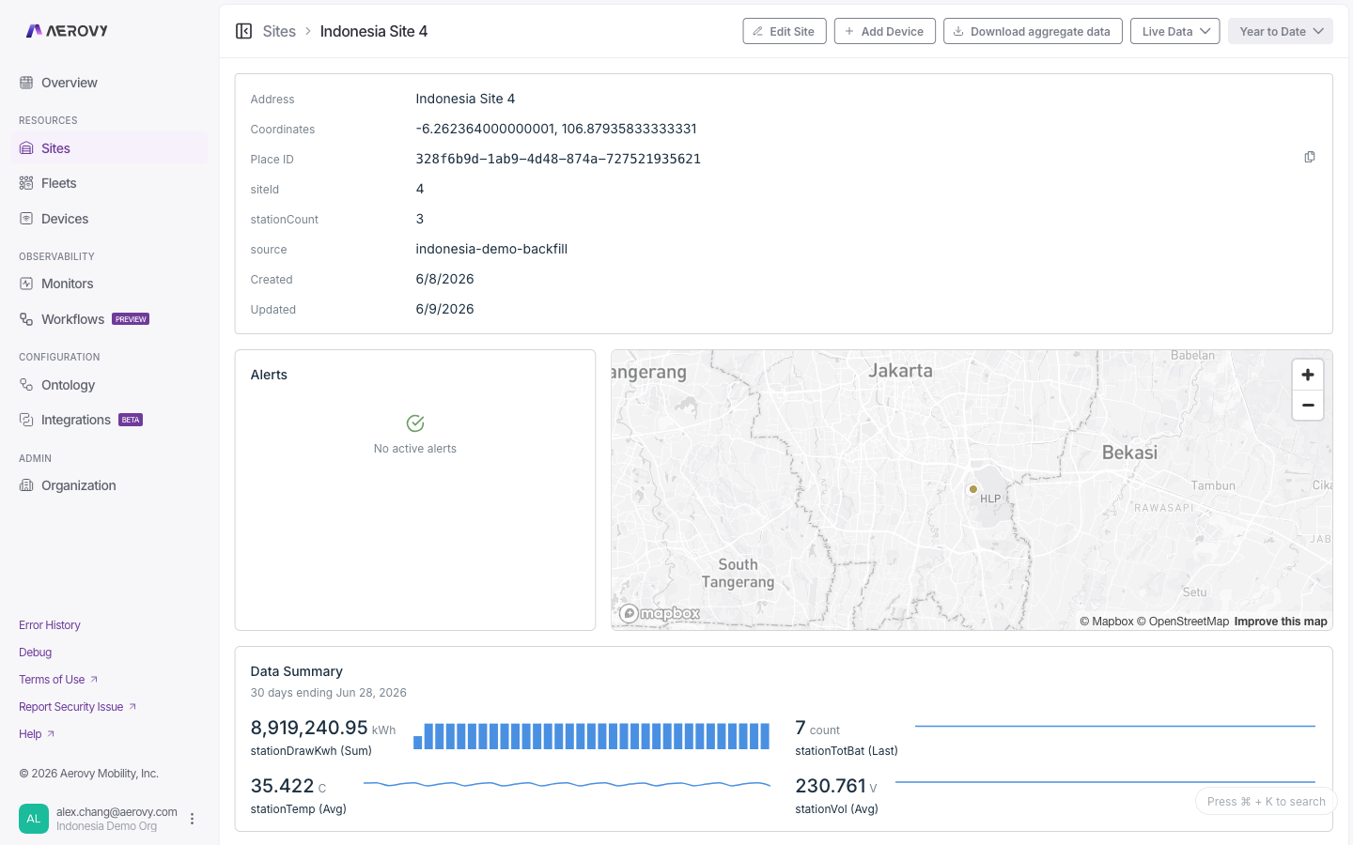Viewport: 1353px width, 845px height.
Task: Click the 8,919,240.95 kWh value
Action: pyautogui.click(x=323, y=728)
